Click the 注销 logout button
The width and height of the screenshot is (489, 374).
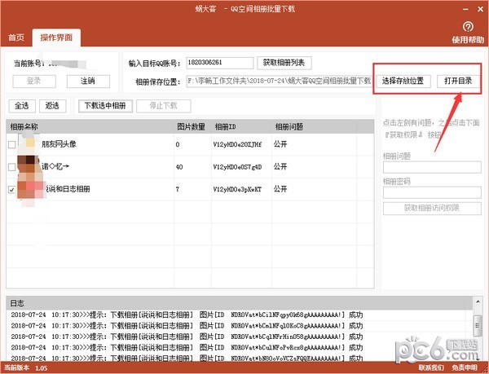[x=88, y=81]
